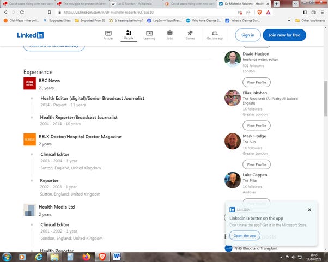Click the Sign in button

pos(248,35)
